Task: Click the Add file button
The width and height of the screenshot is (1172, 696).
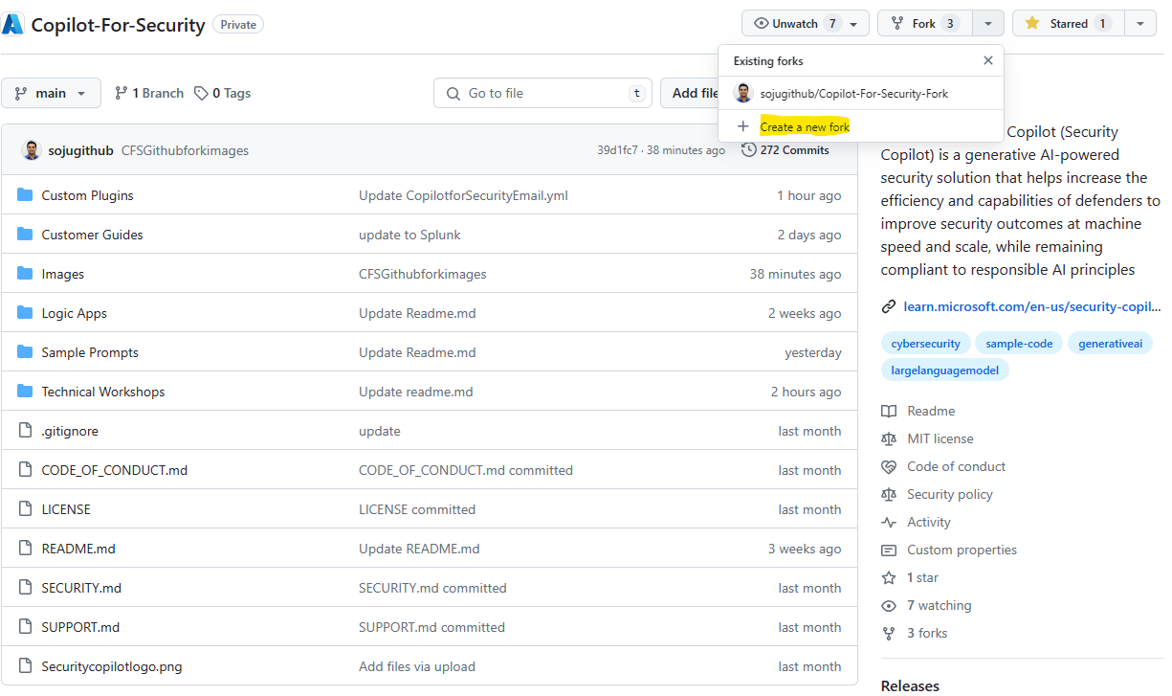Action: click(x=696, y=93)
